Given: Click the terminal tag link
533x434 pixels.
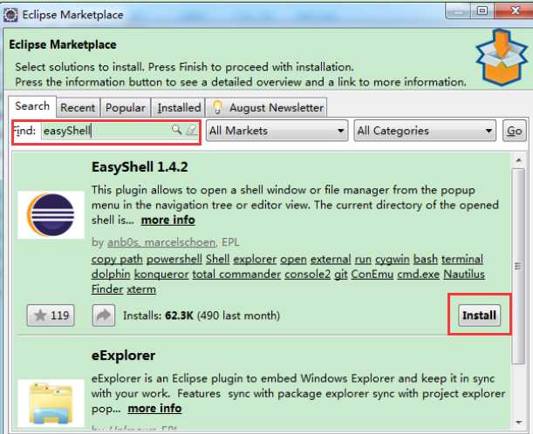Looking at the screenshot, I should (462, 259).
